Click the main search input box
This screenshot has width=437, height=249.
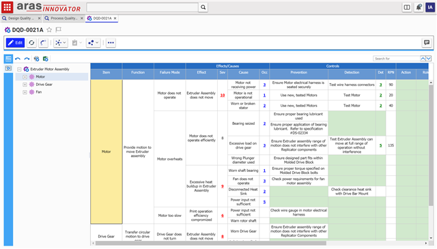tap(142, 8)
